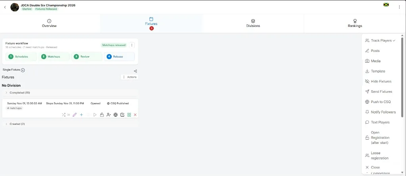This screenshot has height=176, width=406.
Task: Edit the Nov 01 fixture with pencil icon
Action: 75,115
